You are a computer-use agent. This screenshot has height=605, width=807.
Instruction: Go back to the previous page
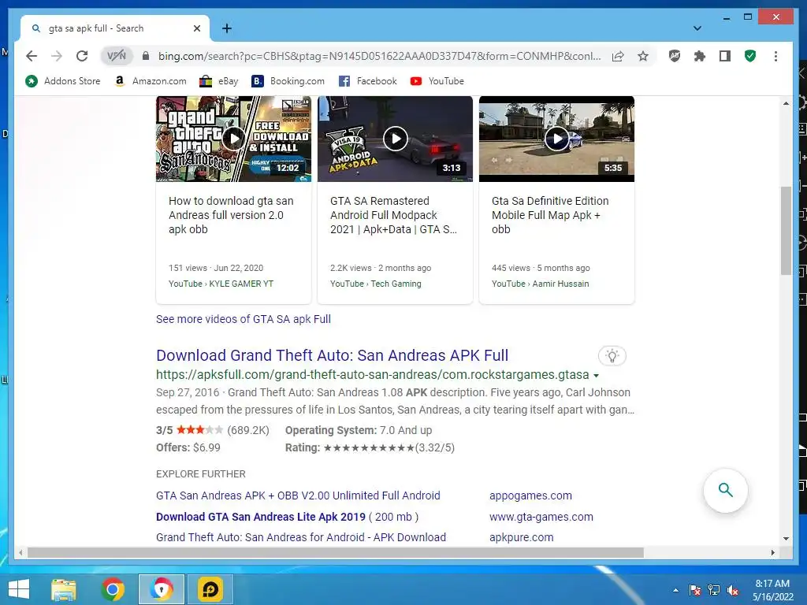point(32,56)
